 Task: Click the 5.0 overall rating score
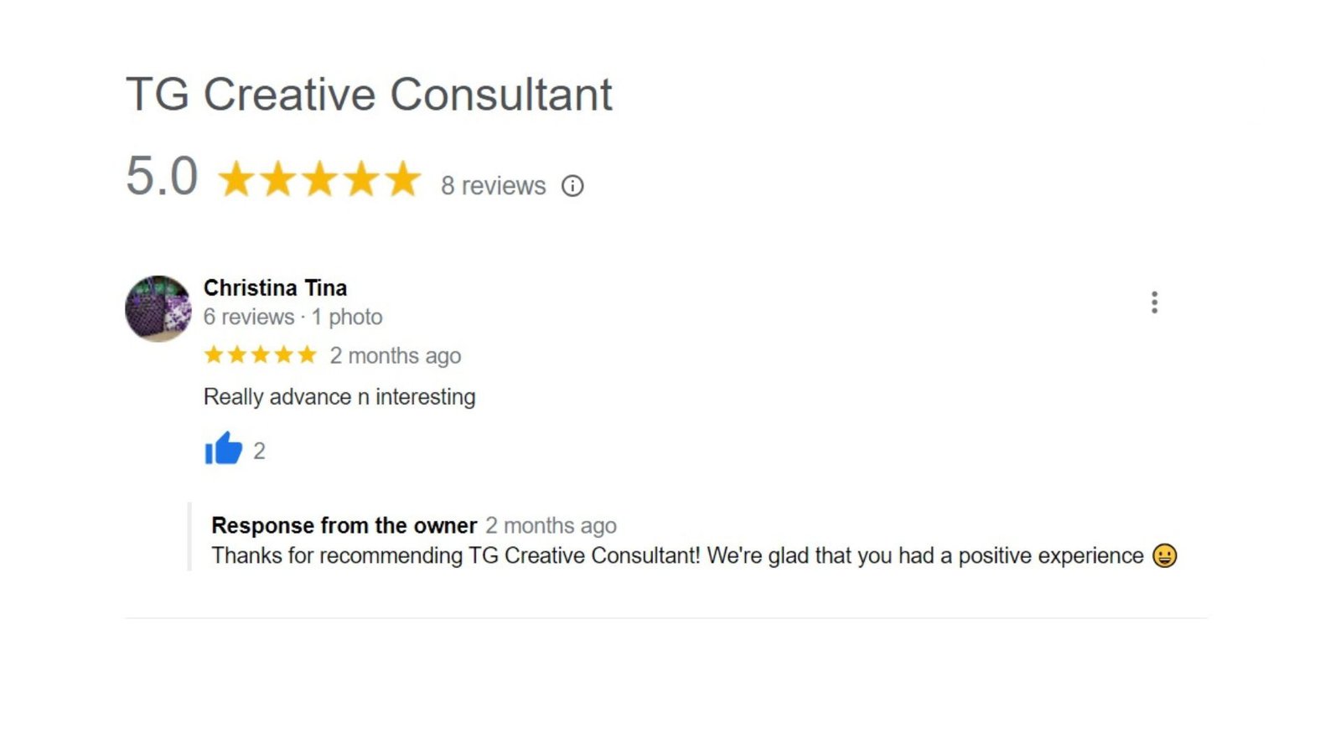click(162, 177)
